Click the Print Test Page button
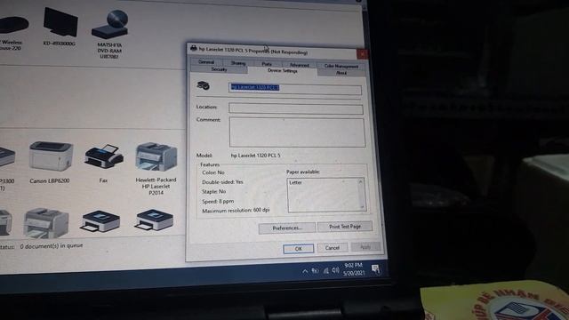 click(x=345, y=227)
